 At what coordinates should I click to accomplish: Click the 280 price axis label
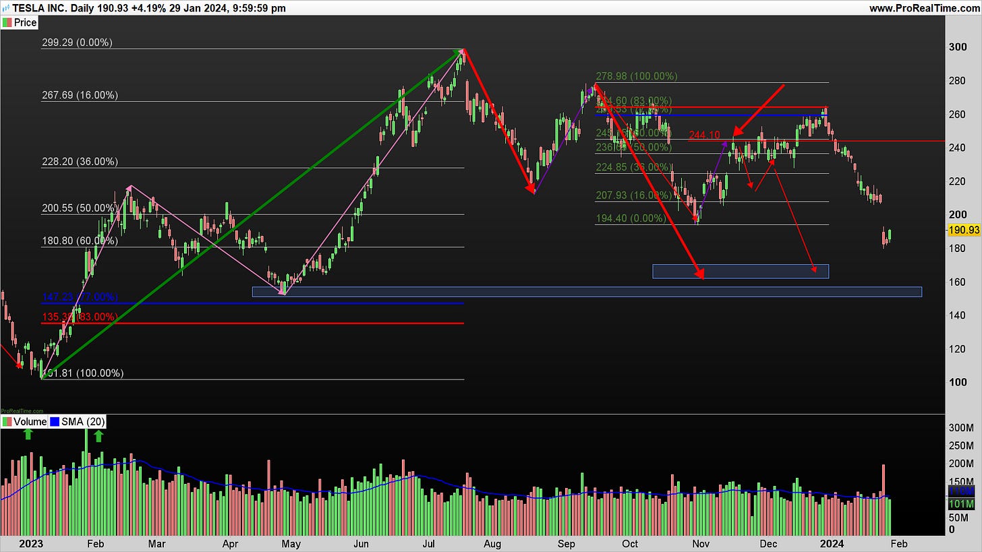tap(958, 81)
